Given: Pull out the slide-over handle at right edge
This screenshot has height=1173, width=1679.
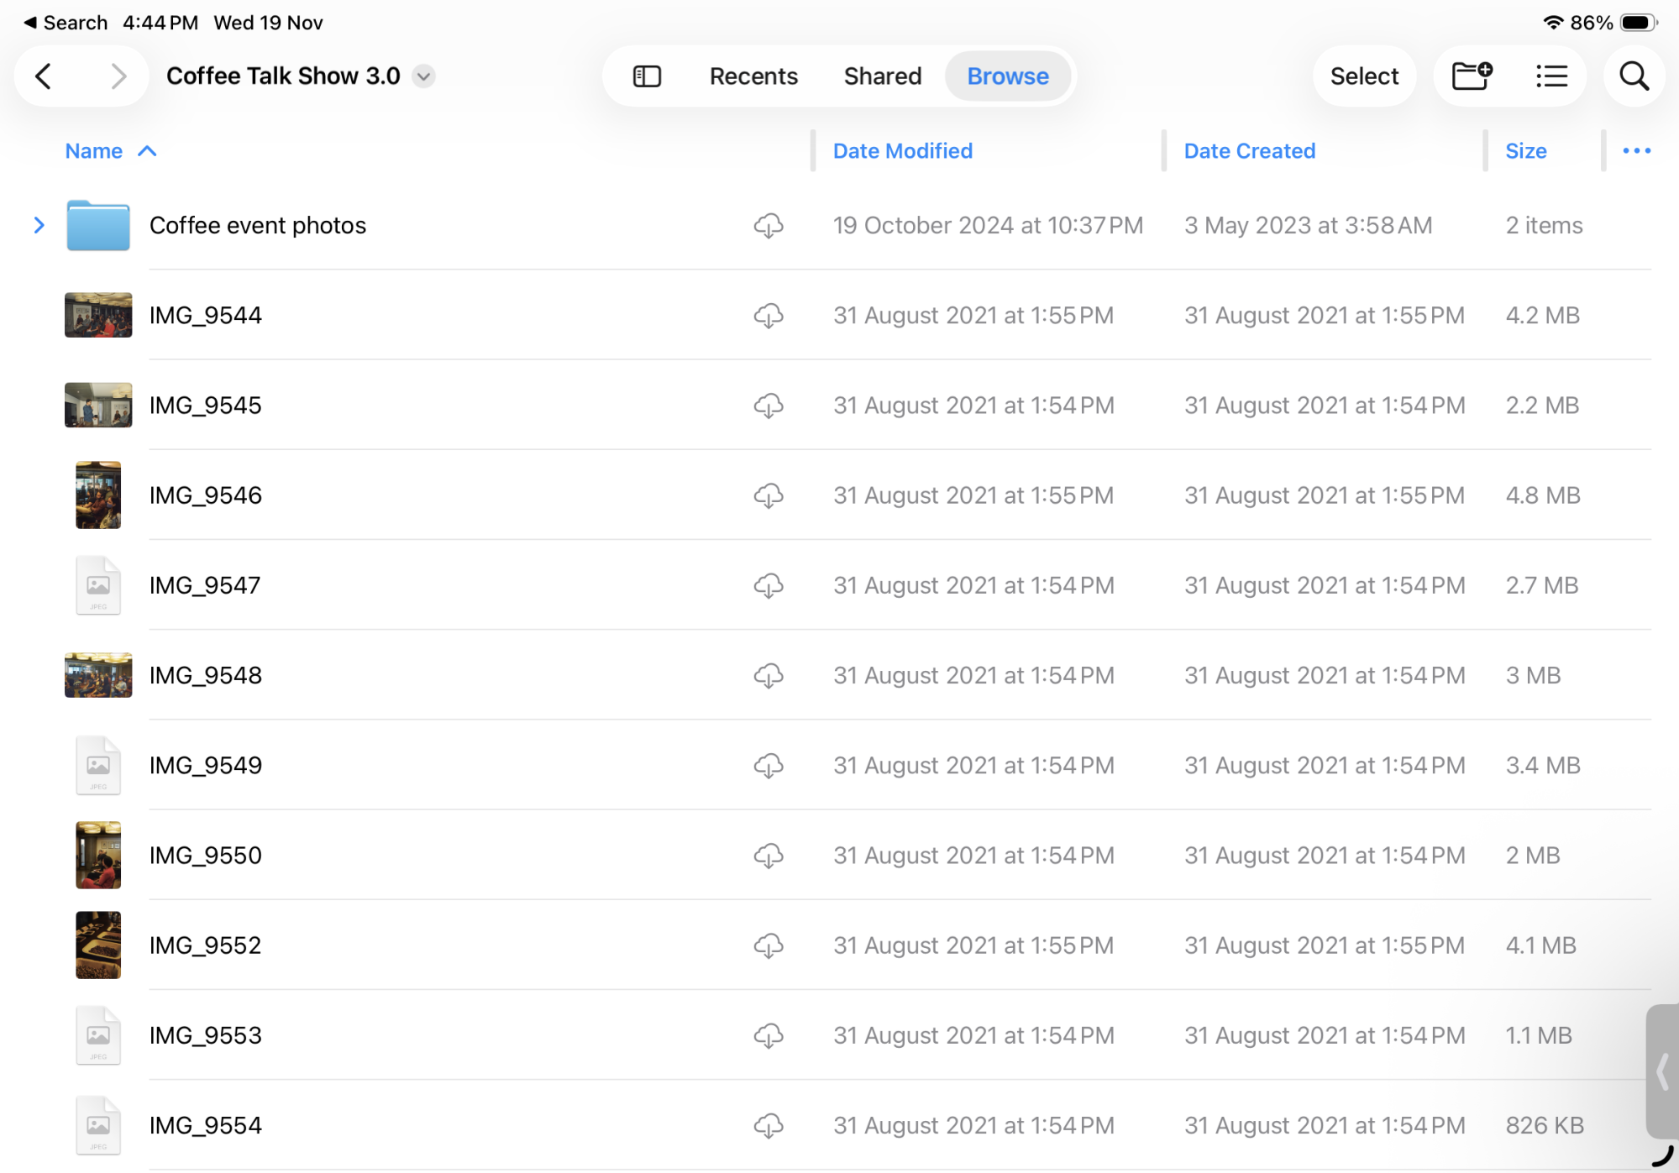Looking at the screenshot, I should pos(1662,1072).
